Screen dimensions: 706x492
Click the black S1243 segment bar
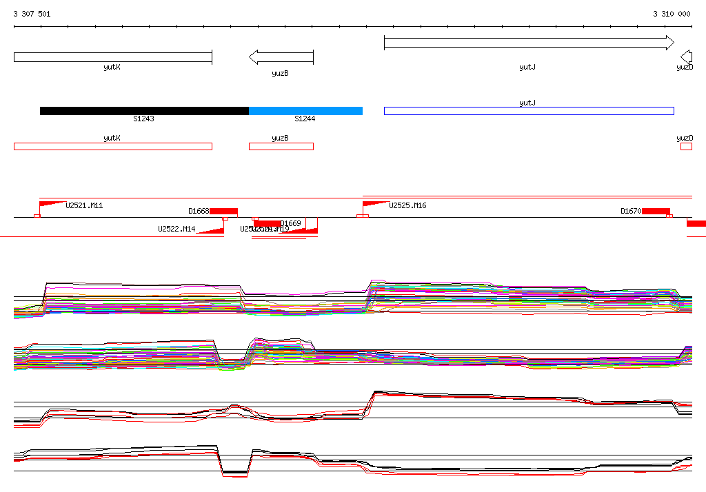pos(145,111)
